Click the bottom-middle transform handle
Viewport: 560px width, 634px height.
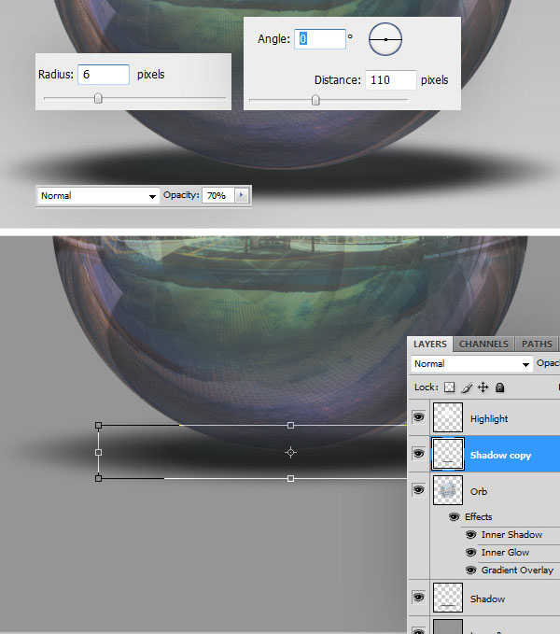pyautogui.click(x=290, y=478)
